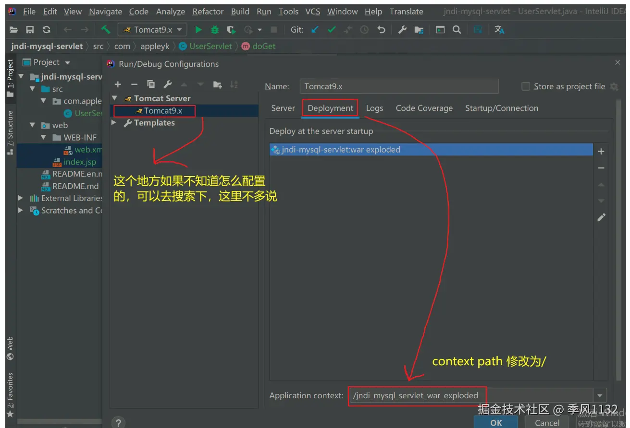Open the Tomcat9.x run configuration dropdown
Screen dimensions: 630x428
click(152, 30)
